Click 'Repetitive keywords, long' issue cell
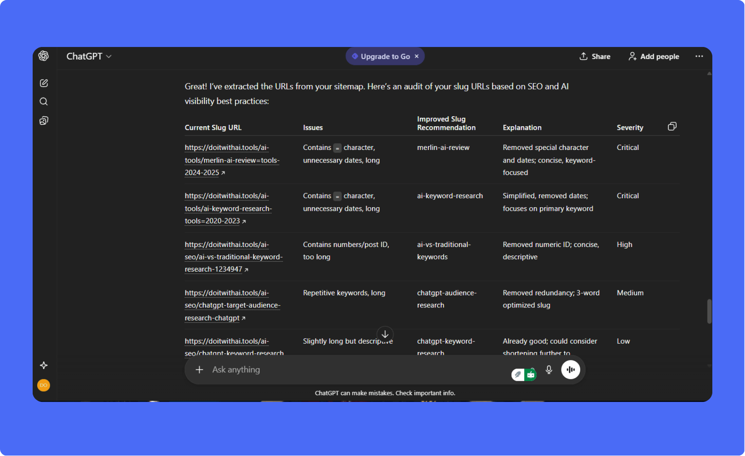The width and height of the screenshot is (745, 456). [x=344, y=293]
